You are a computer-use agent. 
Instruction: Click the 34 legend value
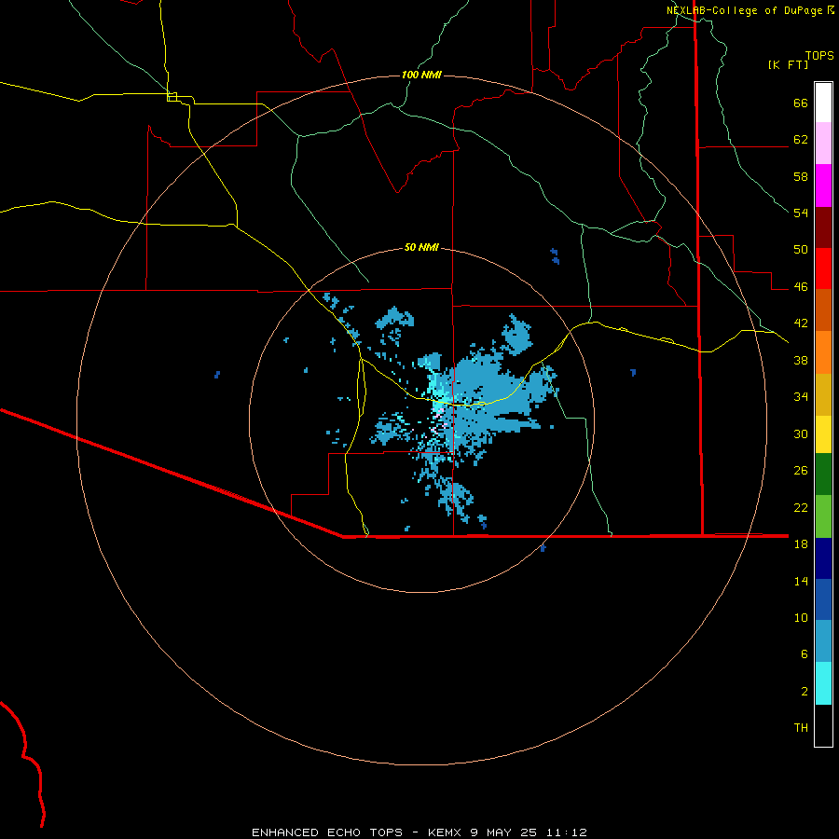[801, 396]
